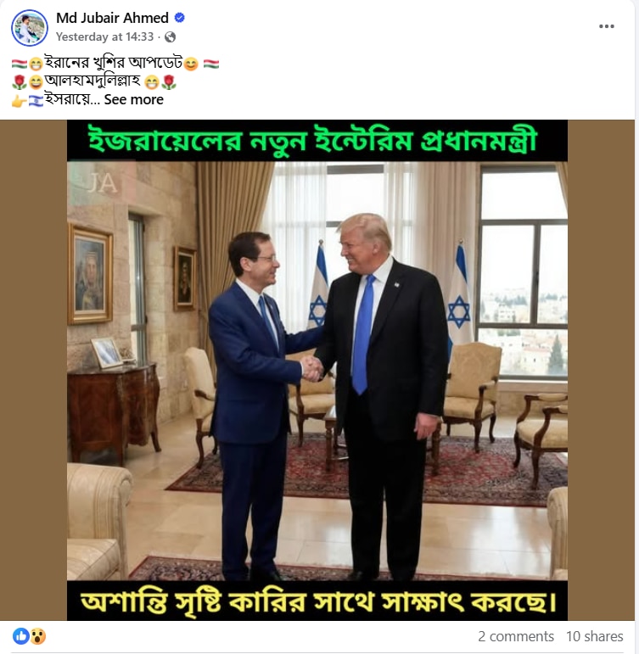Click the first line of Bengali post text
Screen dimensions: 639x654
pos(115,64)
